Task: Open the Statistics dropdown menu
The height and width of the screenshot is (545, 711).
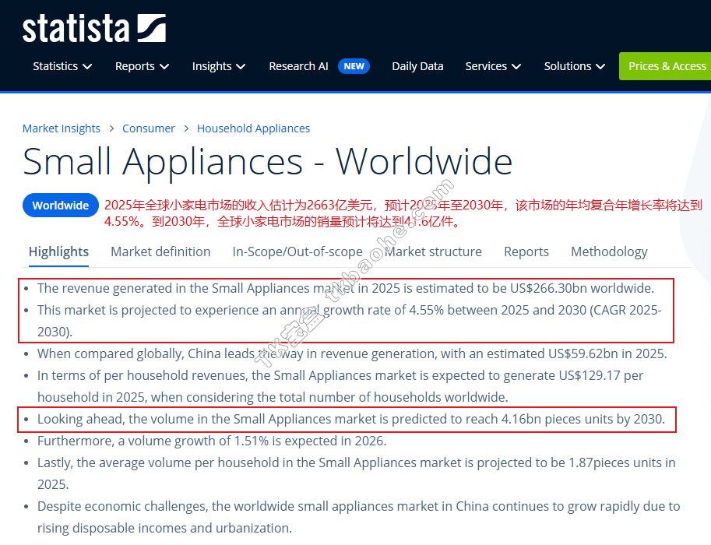Action: point(62,66)
